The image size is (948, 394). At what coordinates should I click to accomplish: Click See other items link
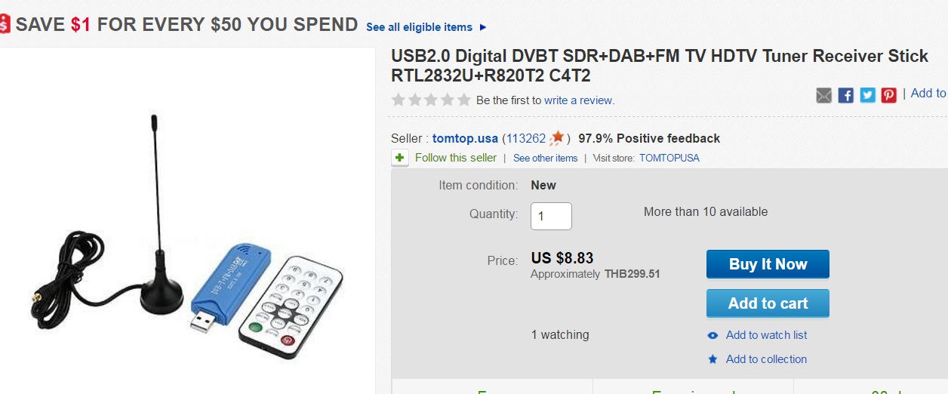coord(545,158)
